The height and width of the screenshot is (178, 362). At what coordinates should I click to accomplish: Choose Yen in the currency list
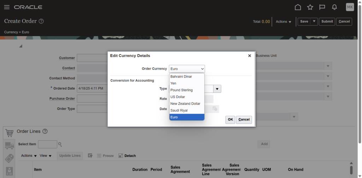tap(187, 83)
